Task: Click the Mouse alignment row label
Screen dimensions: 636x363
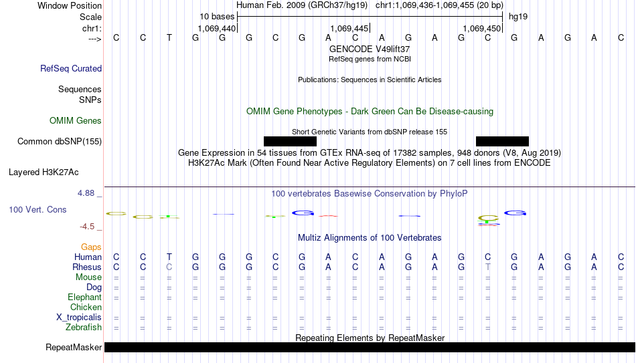Action: pyautogui.click(x=88, y=277)
